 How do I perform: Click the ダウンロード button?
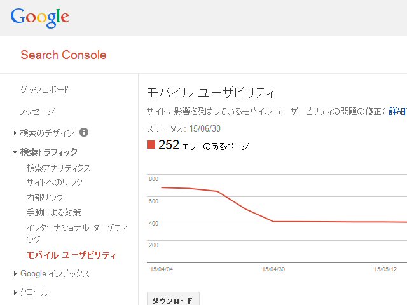[173, 299]
